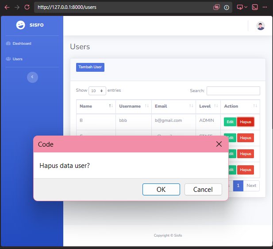This screenshot has width=273, height=249.
Task: Click the SISFO brand text
Action: point(37,25)
